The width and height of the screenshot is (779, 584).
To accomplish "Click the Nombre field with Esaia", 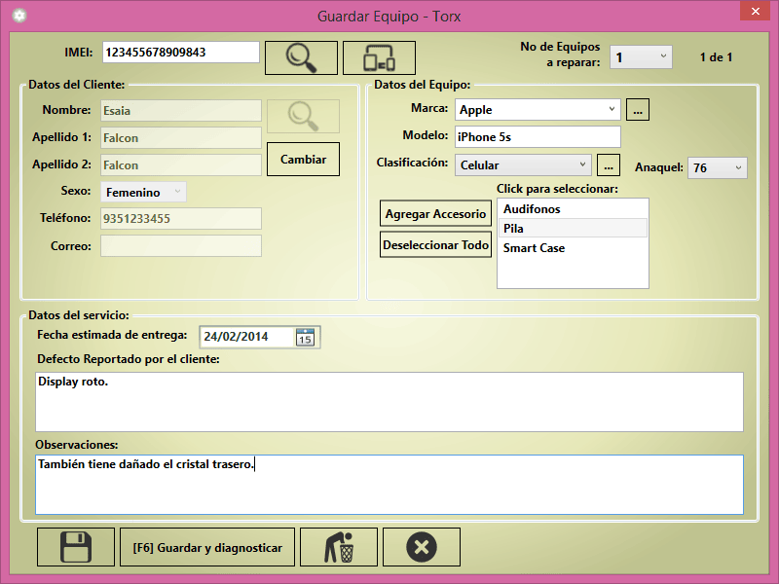I will [x=181, y=111].
